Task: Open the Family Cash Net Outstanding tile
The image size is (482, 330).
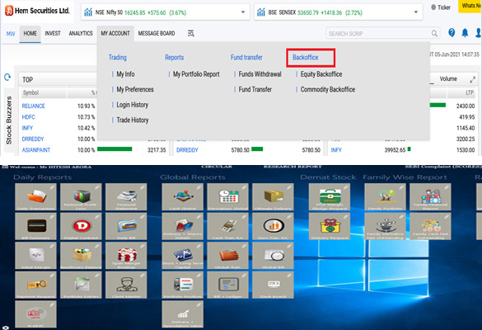Action: click(x=430, y=226)
